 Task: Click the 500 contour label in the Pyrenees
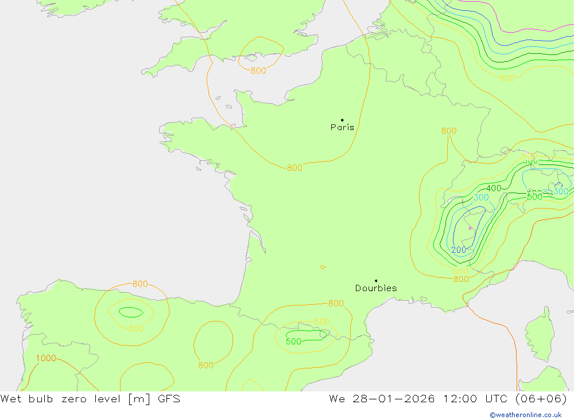[293, 342]
